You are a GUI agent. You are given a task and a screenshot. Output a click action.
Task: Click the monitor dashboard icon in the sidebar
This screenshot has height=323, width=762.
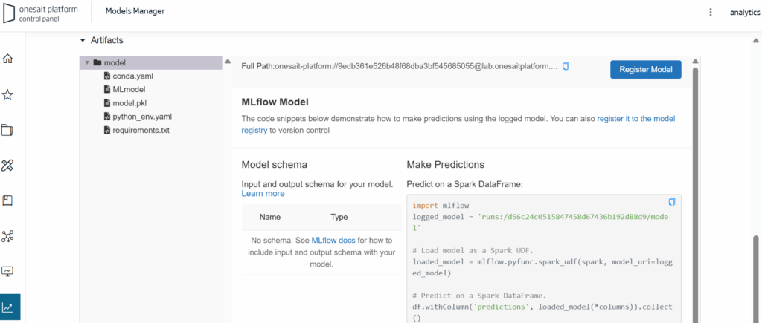point(8,271)
